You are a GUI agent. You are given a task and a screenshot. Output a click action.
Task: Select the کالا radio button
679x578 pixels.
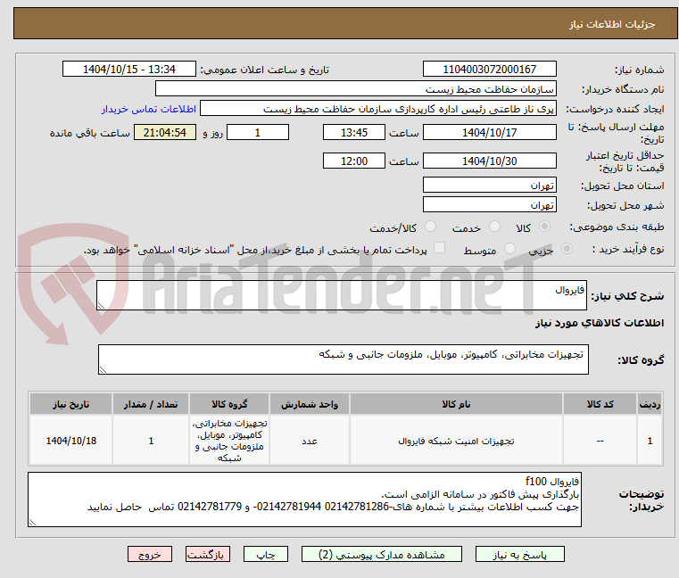click(x=545, y=227)
